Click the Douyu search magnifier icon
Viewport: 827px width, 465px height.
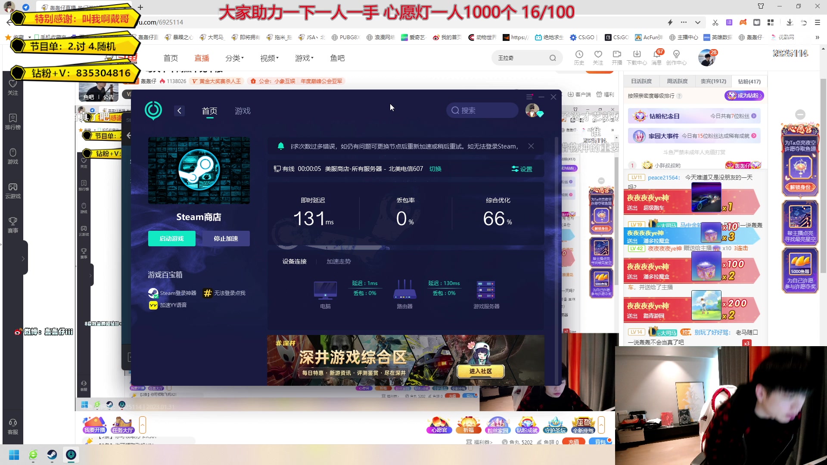(553, 58)
